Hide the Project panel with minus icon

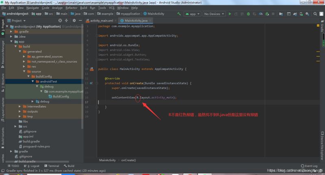point(80,20)
